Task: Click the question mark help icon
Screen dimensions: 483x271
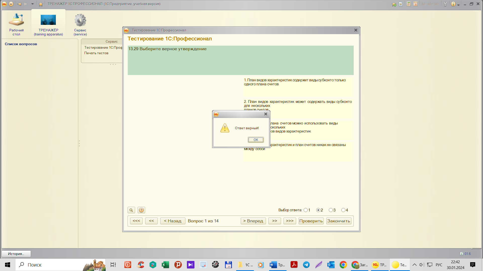Action: [141, 210]
